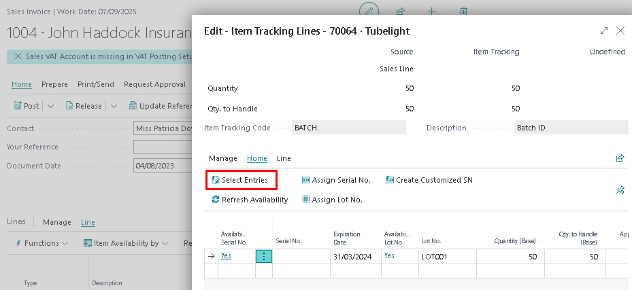Click the share icon in tracking lines toolbar
The image size is (632, 290).
tap(620, 158)
